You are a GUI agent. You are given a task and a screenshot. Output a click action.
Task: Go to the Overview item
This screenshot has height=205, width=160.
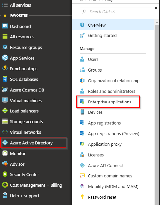pos(113,25)
